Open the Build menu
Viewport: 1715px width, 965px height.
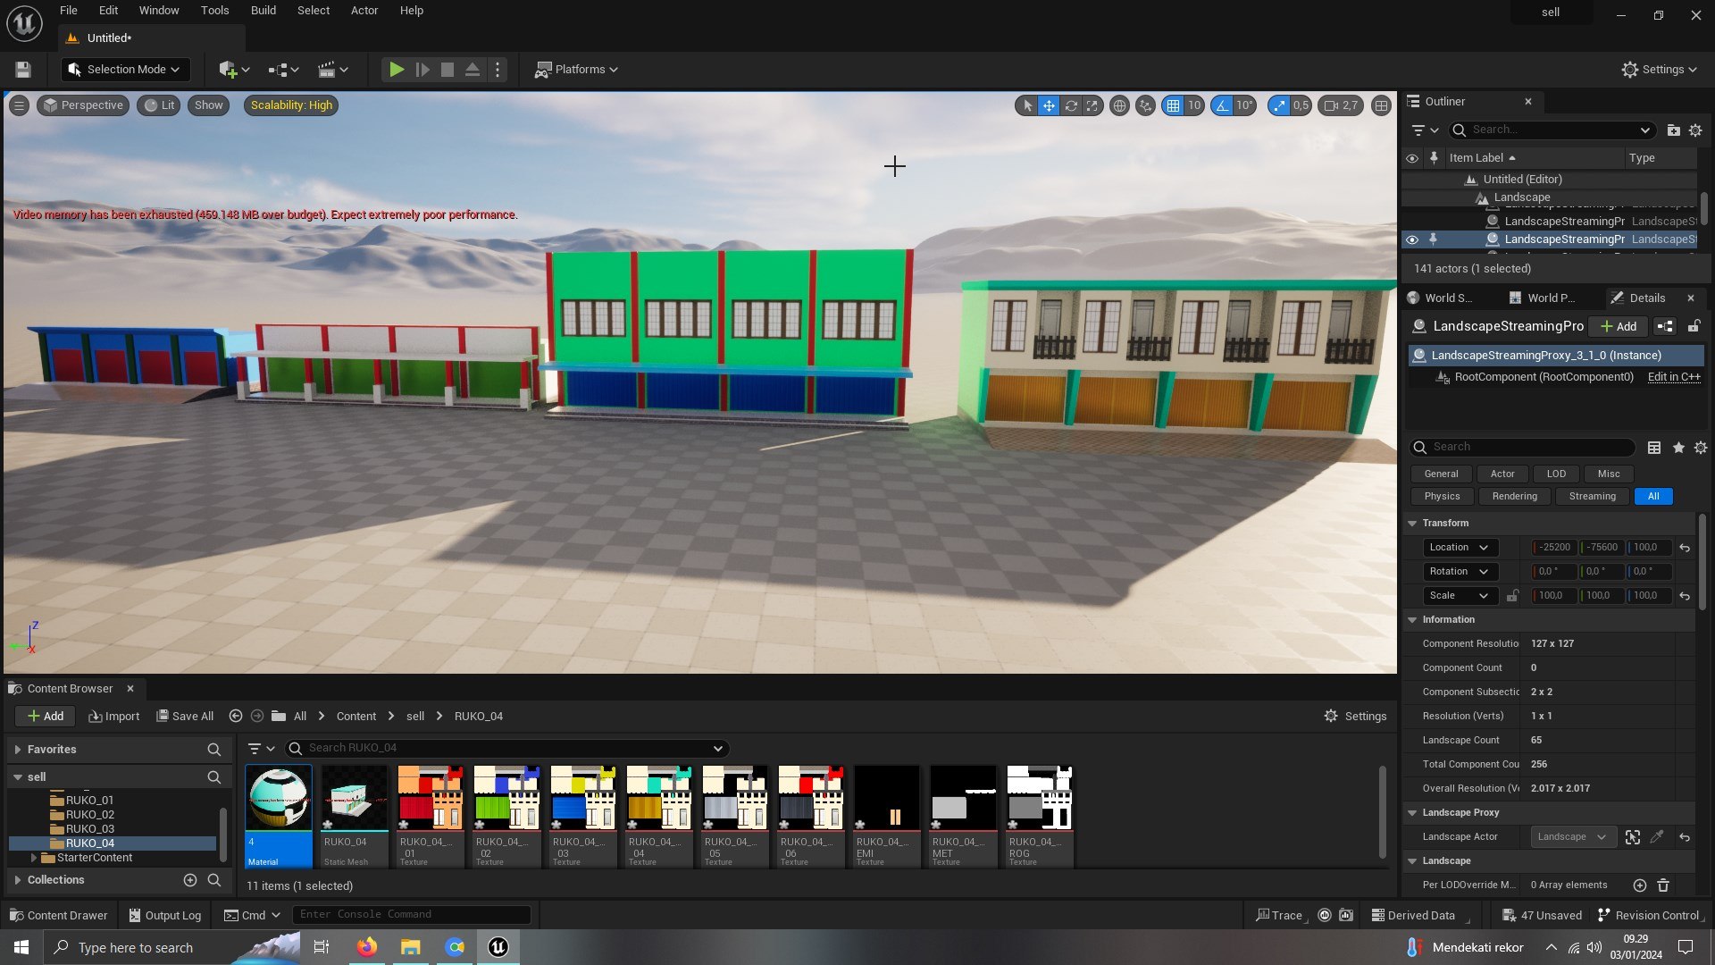[263, 11]
